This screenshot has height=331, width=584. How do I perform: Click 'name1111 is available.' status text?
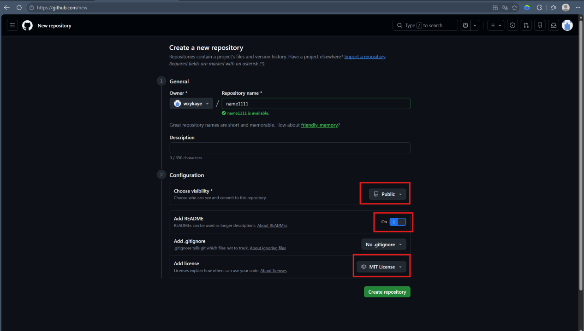pyautogui.click(x=248, y=113)
